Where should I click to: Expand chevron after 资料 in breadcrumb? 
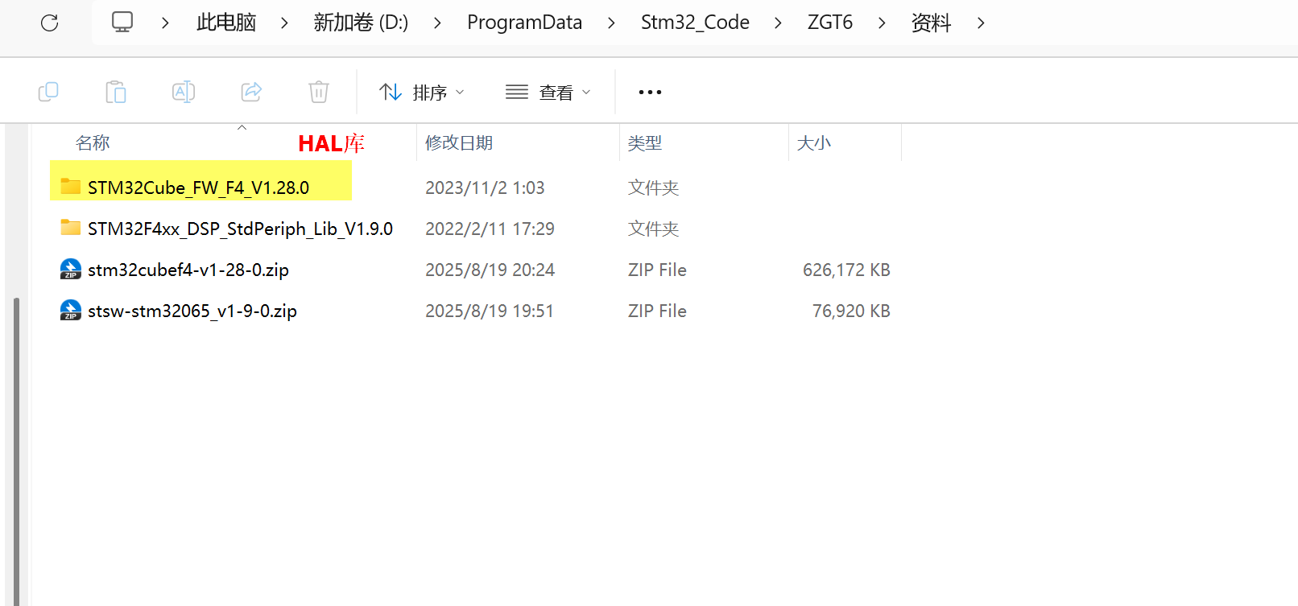tap(981, 23)
